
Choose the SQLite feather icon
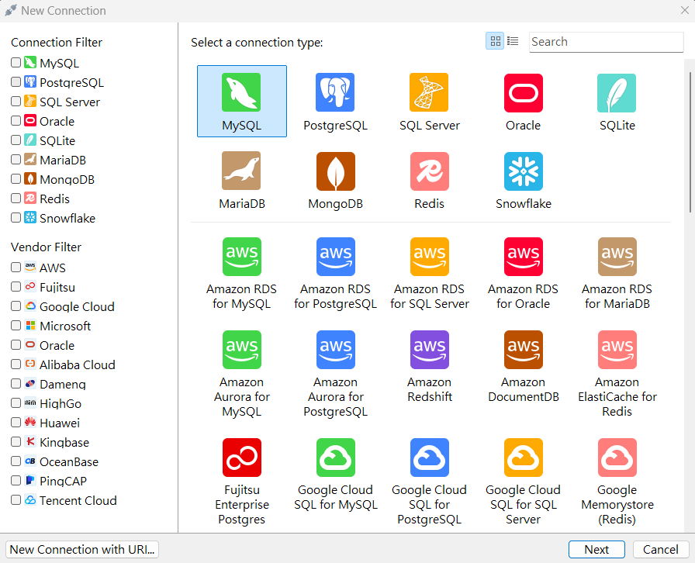coord(617,92)
